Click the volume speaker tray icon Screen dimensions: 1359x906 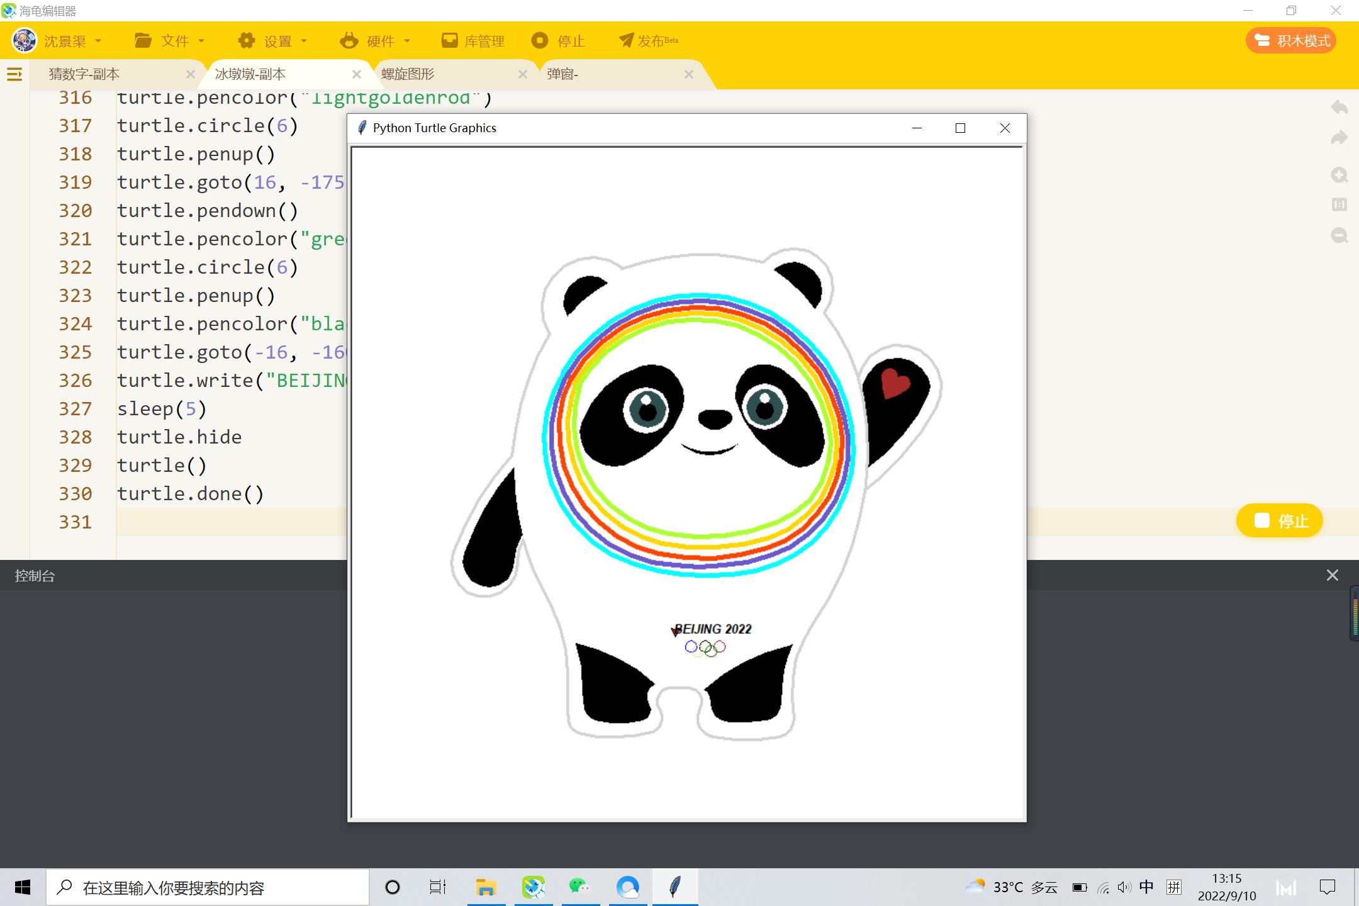pyautogui.click(x=1124, y=888)
